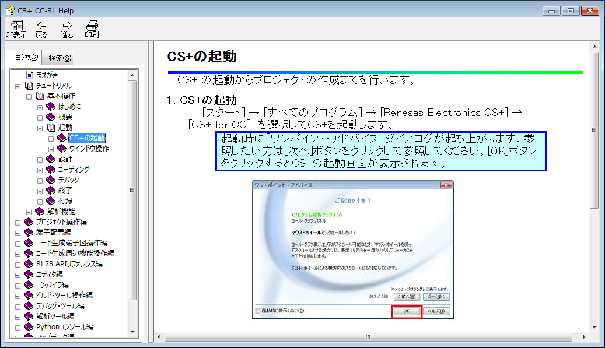Viewport: 605px width, 348px height.
Task: Click the open-book icon beside 基本操作
Action: (40, 96)
